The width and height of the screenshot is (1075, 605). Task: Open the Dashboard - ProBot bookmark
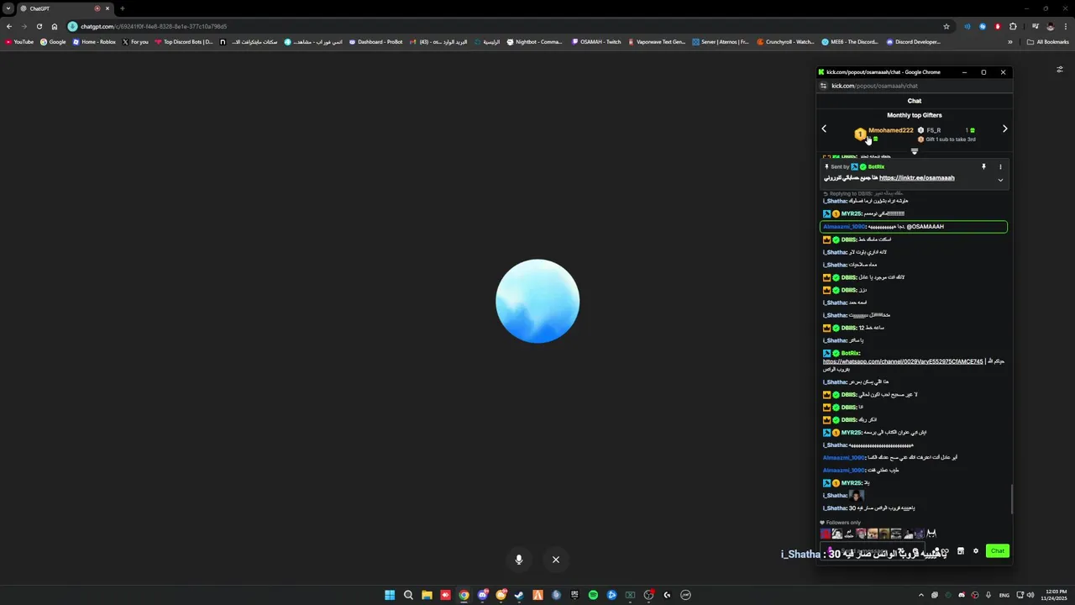(375, 42)
